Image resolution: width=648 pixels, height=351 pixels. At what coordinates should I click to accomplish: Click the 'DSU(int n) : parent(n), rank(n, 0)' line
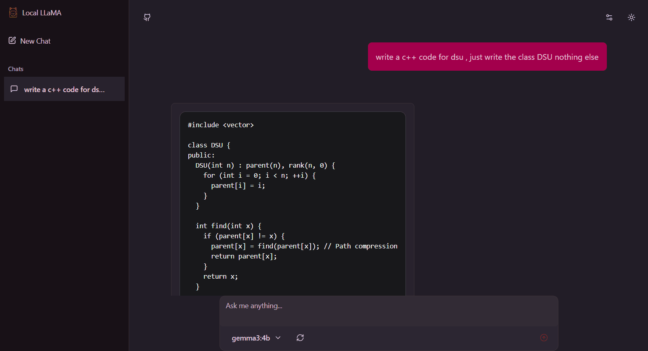coord(265,166)
